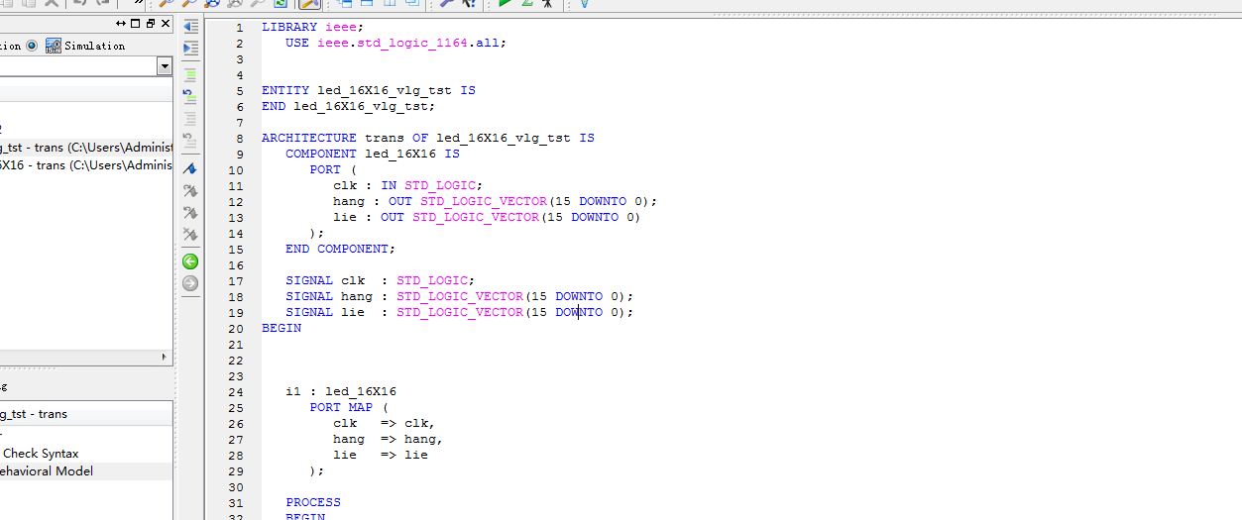Click the BEGIN keyword on line 20
Screen dimensions: 1242x520
282,328
